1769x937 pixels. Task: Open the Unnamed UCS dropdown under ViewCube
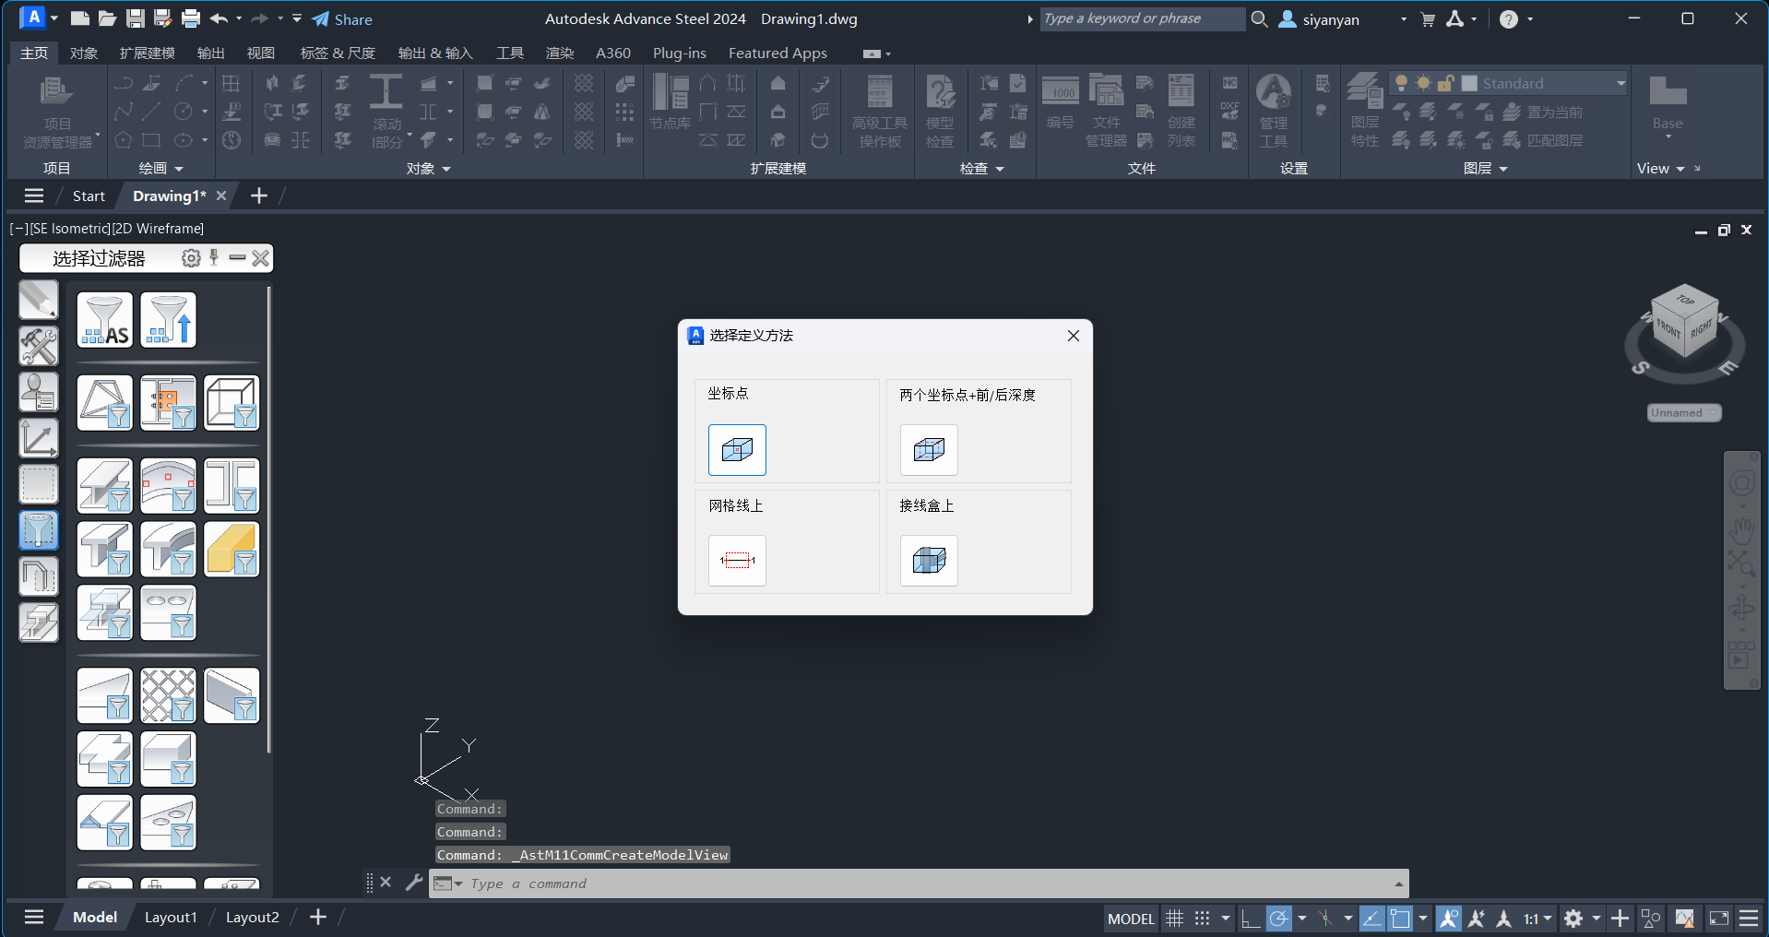coord(1684,413)
